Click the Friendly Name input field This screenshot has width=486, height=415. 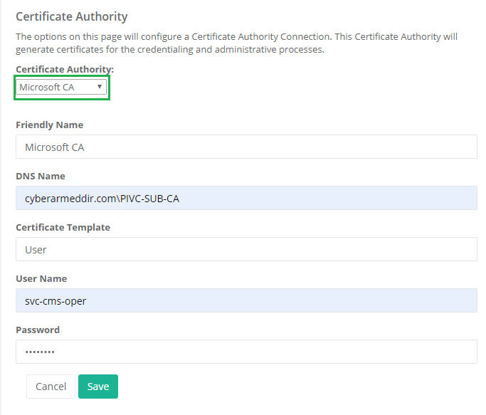246,147
